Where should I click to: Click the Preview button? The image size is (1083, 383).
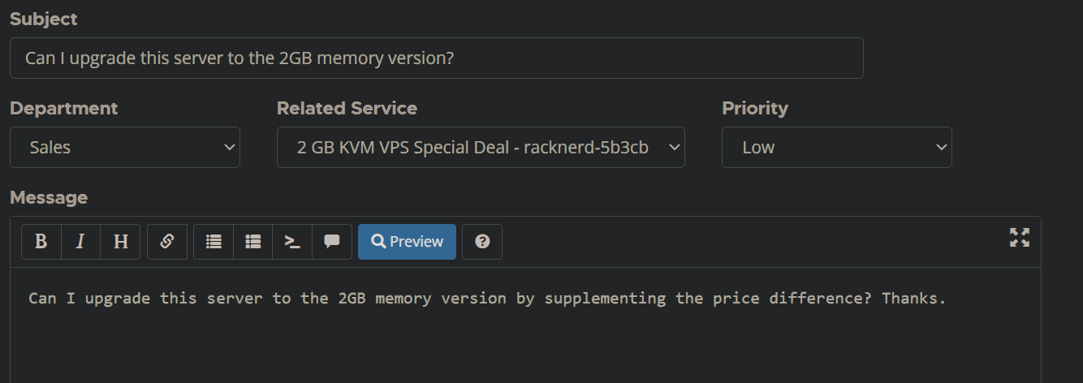click(x=407, y=242)
